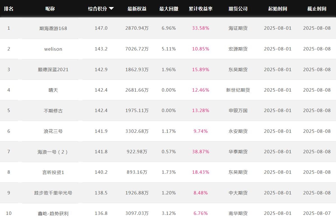Click score value 141.9
Viewport: 336px width, 223px height.
[101, 131]
